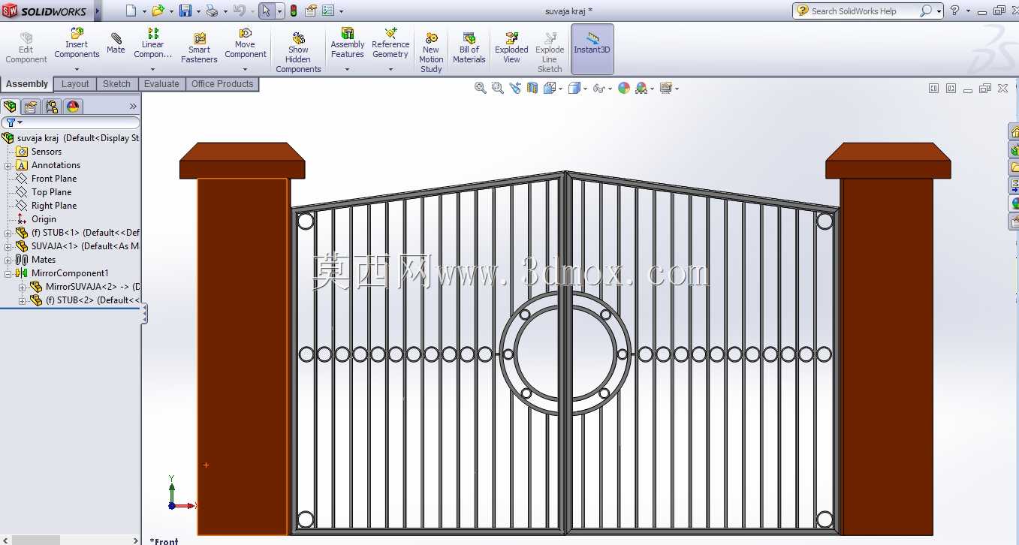Screen dimensions: 1019x545
Task: Open the PropertyManager tab icon
Action: click(31, 107)
